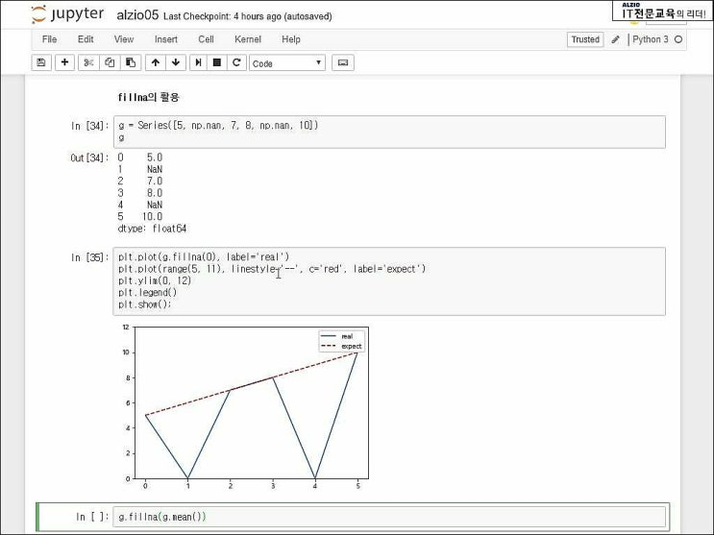Rename the notebook title alzio05
This screenshot has height=535, width=714.
pyautogui.click(x=137, y=15)
